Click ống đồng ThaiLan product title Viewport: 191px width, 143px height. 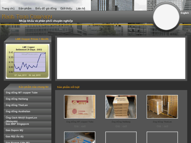[x=162, y=122]
